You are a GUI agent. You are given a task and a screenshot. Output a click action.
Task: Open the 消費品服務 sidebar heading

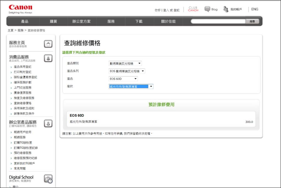(x=19, y=57)
